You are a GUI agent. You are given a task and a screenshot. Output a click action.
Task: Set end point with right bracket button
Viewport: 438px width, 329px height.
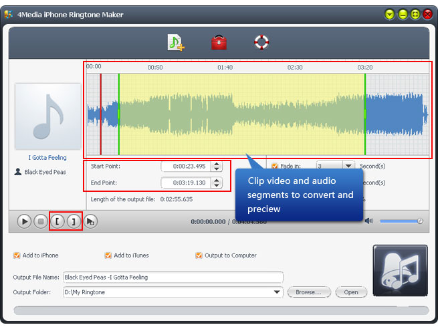click(x=74, y=221)
